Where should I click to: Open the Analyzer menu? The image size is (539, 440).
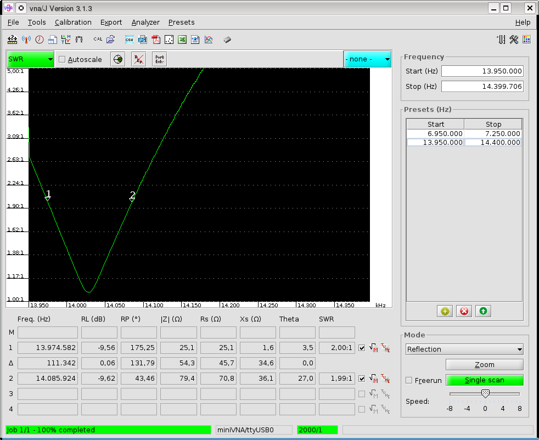click(x=145, y=22)
